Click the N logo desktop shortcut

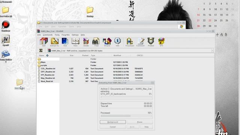(6, 39)
